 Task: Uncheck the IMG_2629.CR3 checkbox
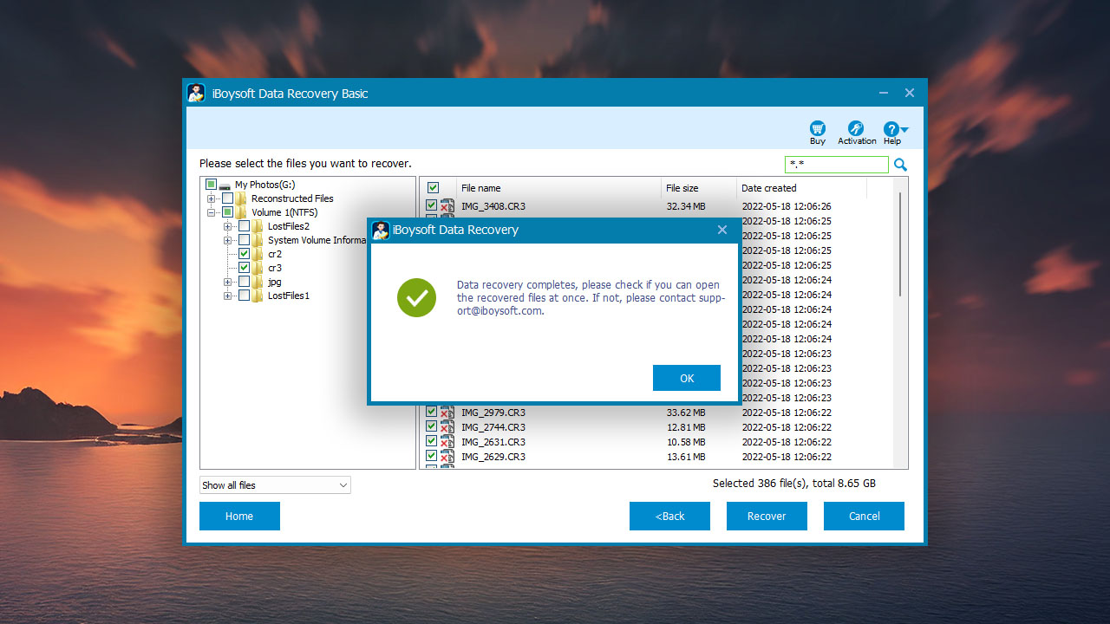coord(431,457)
